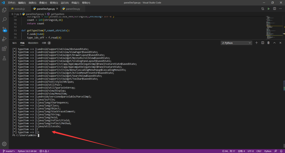
Task: Open the Extensions view
Action: point(4,49)
